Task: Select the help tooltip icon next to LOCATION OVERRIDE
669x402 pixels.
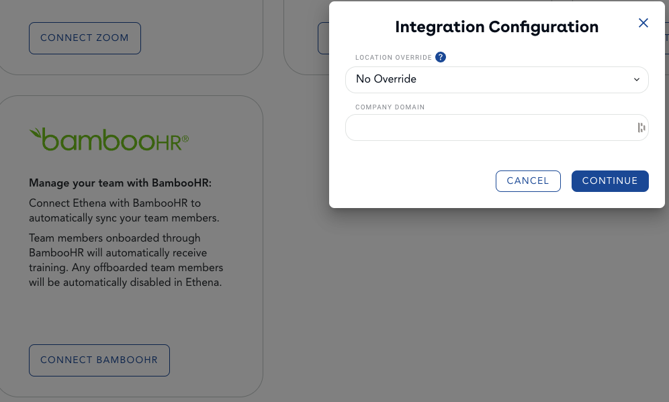Action: 441,57
